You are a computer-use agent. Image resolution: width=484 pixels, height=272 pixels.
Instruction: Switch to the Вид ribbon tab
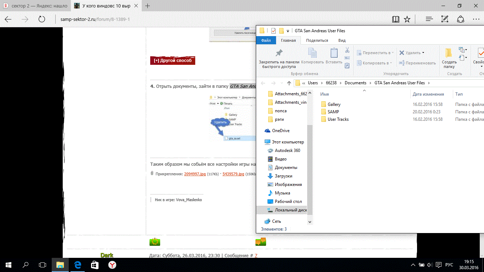pos(342,40)
